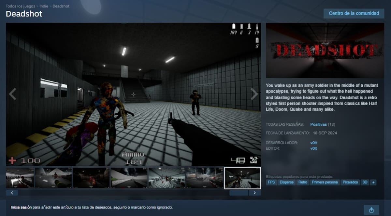Advance to next screenshot with right arrow

point(254,94)
